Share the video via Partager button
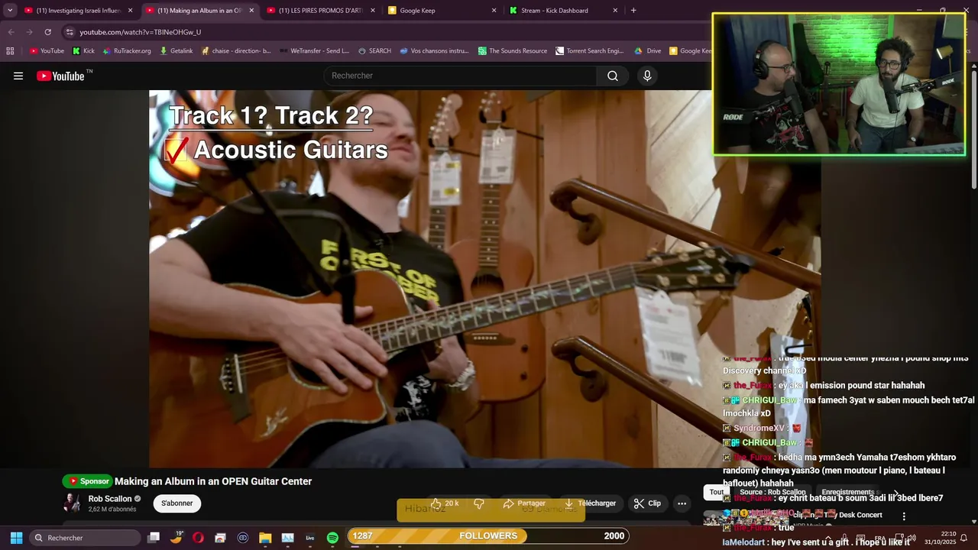This screenshot has height=550, width=978. tap(524, 503)
